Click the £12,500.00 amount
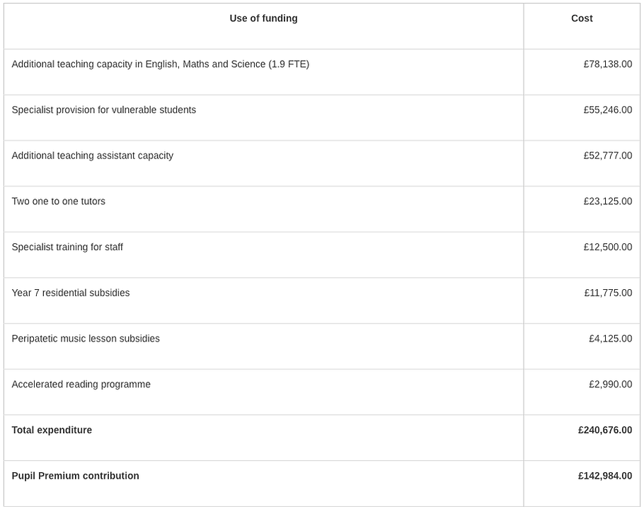This screenshot has width=644, height=509. coord(607,247)
